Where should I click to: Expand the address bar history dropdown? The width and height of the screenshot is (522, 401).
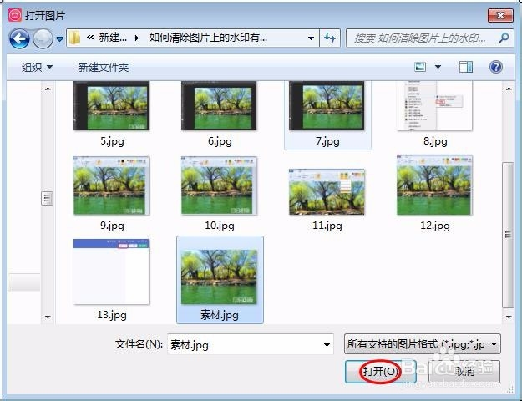point(311,38)
